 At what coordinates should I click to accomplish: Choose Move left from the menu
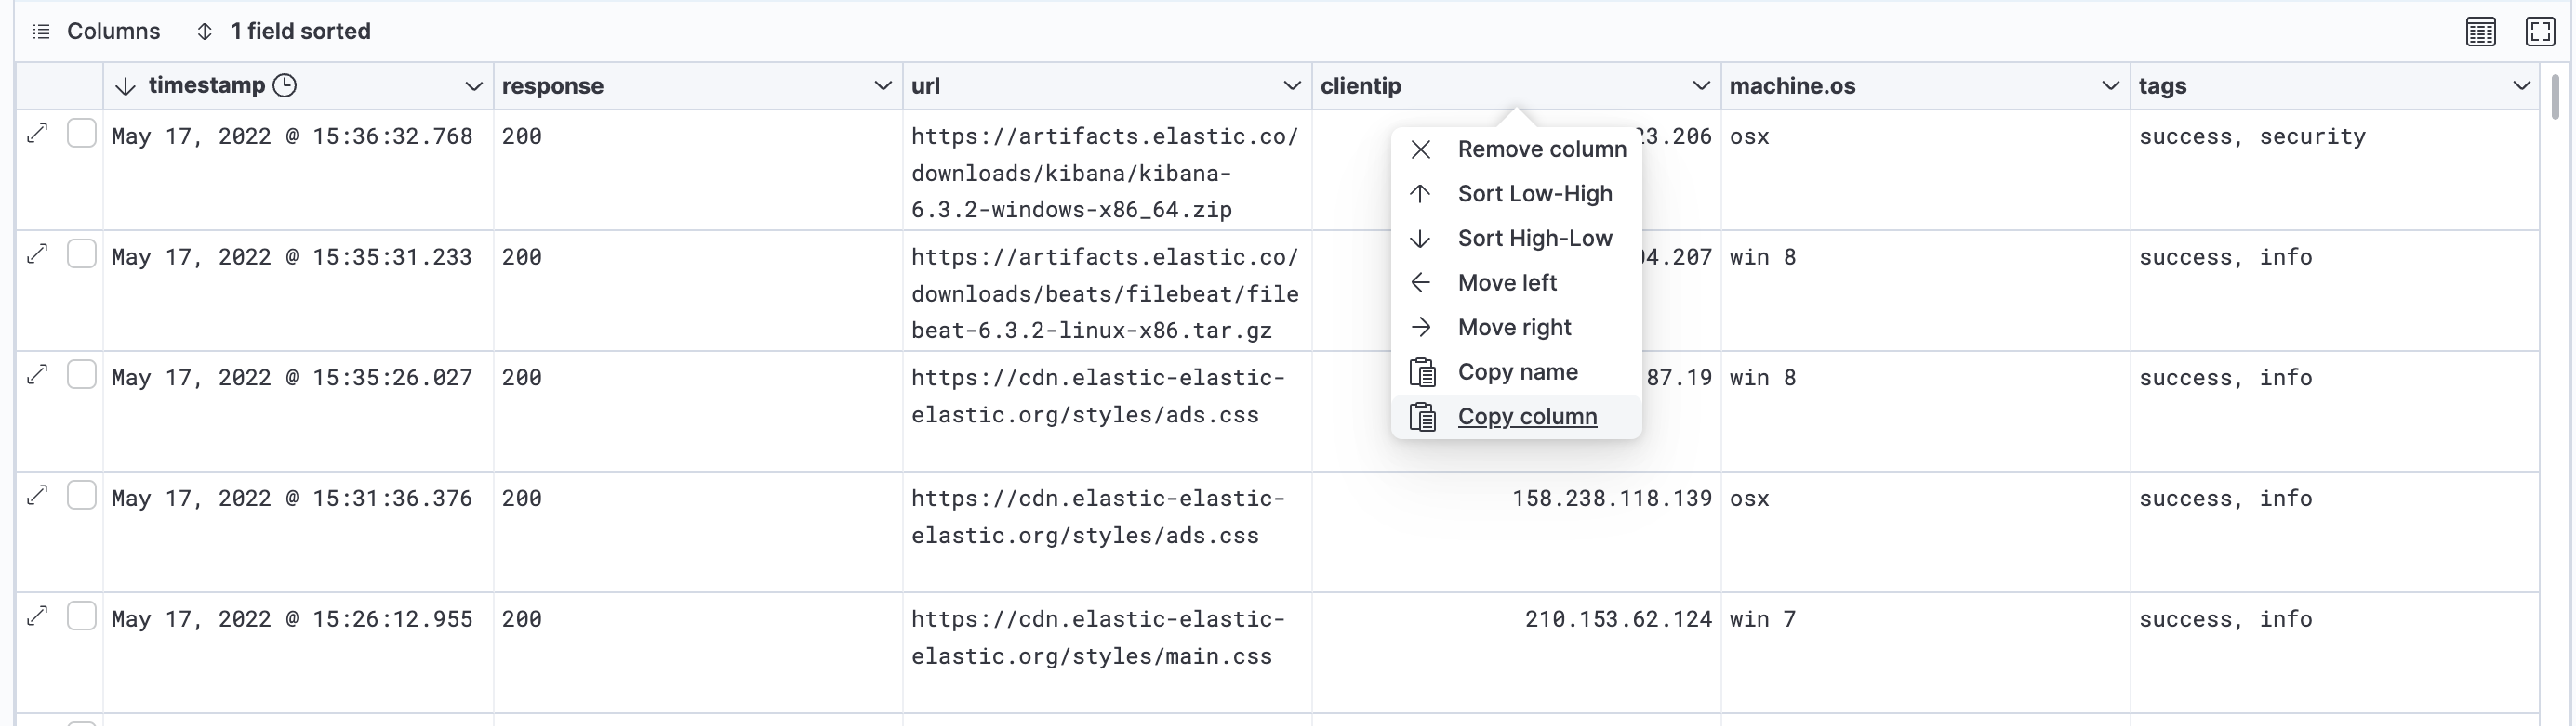1516,283
